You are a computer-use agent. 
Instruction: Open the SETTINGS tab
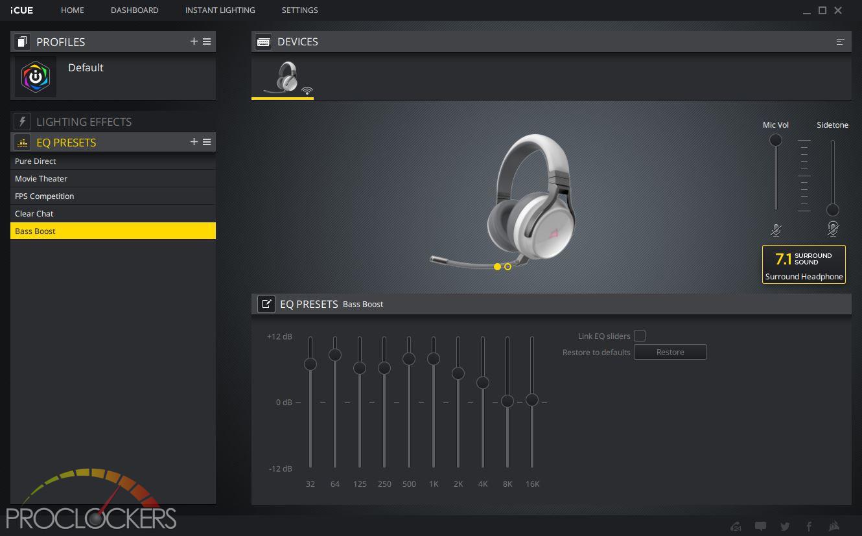pos(299,10)
